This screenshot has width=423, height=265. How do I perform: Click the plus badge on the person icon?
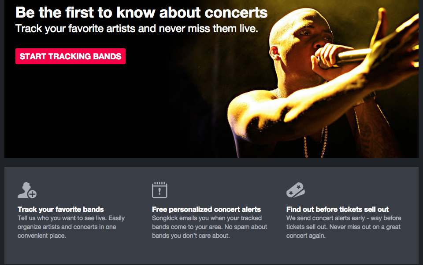point(32,194)
